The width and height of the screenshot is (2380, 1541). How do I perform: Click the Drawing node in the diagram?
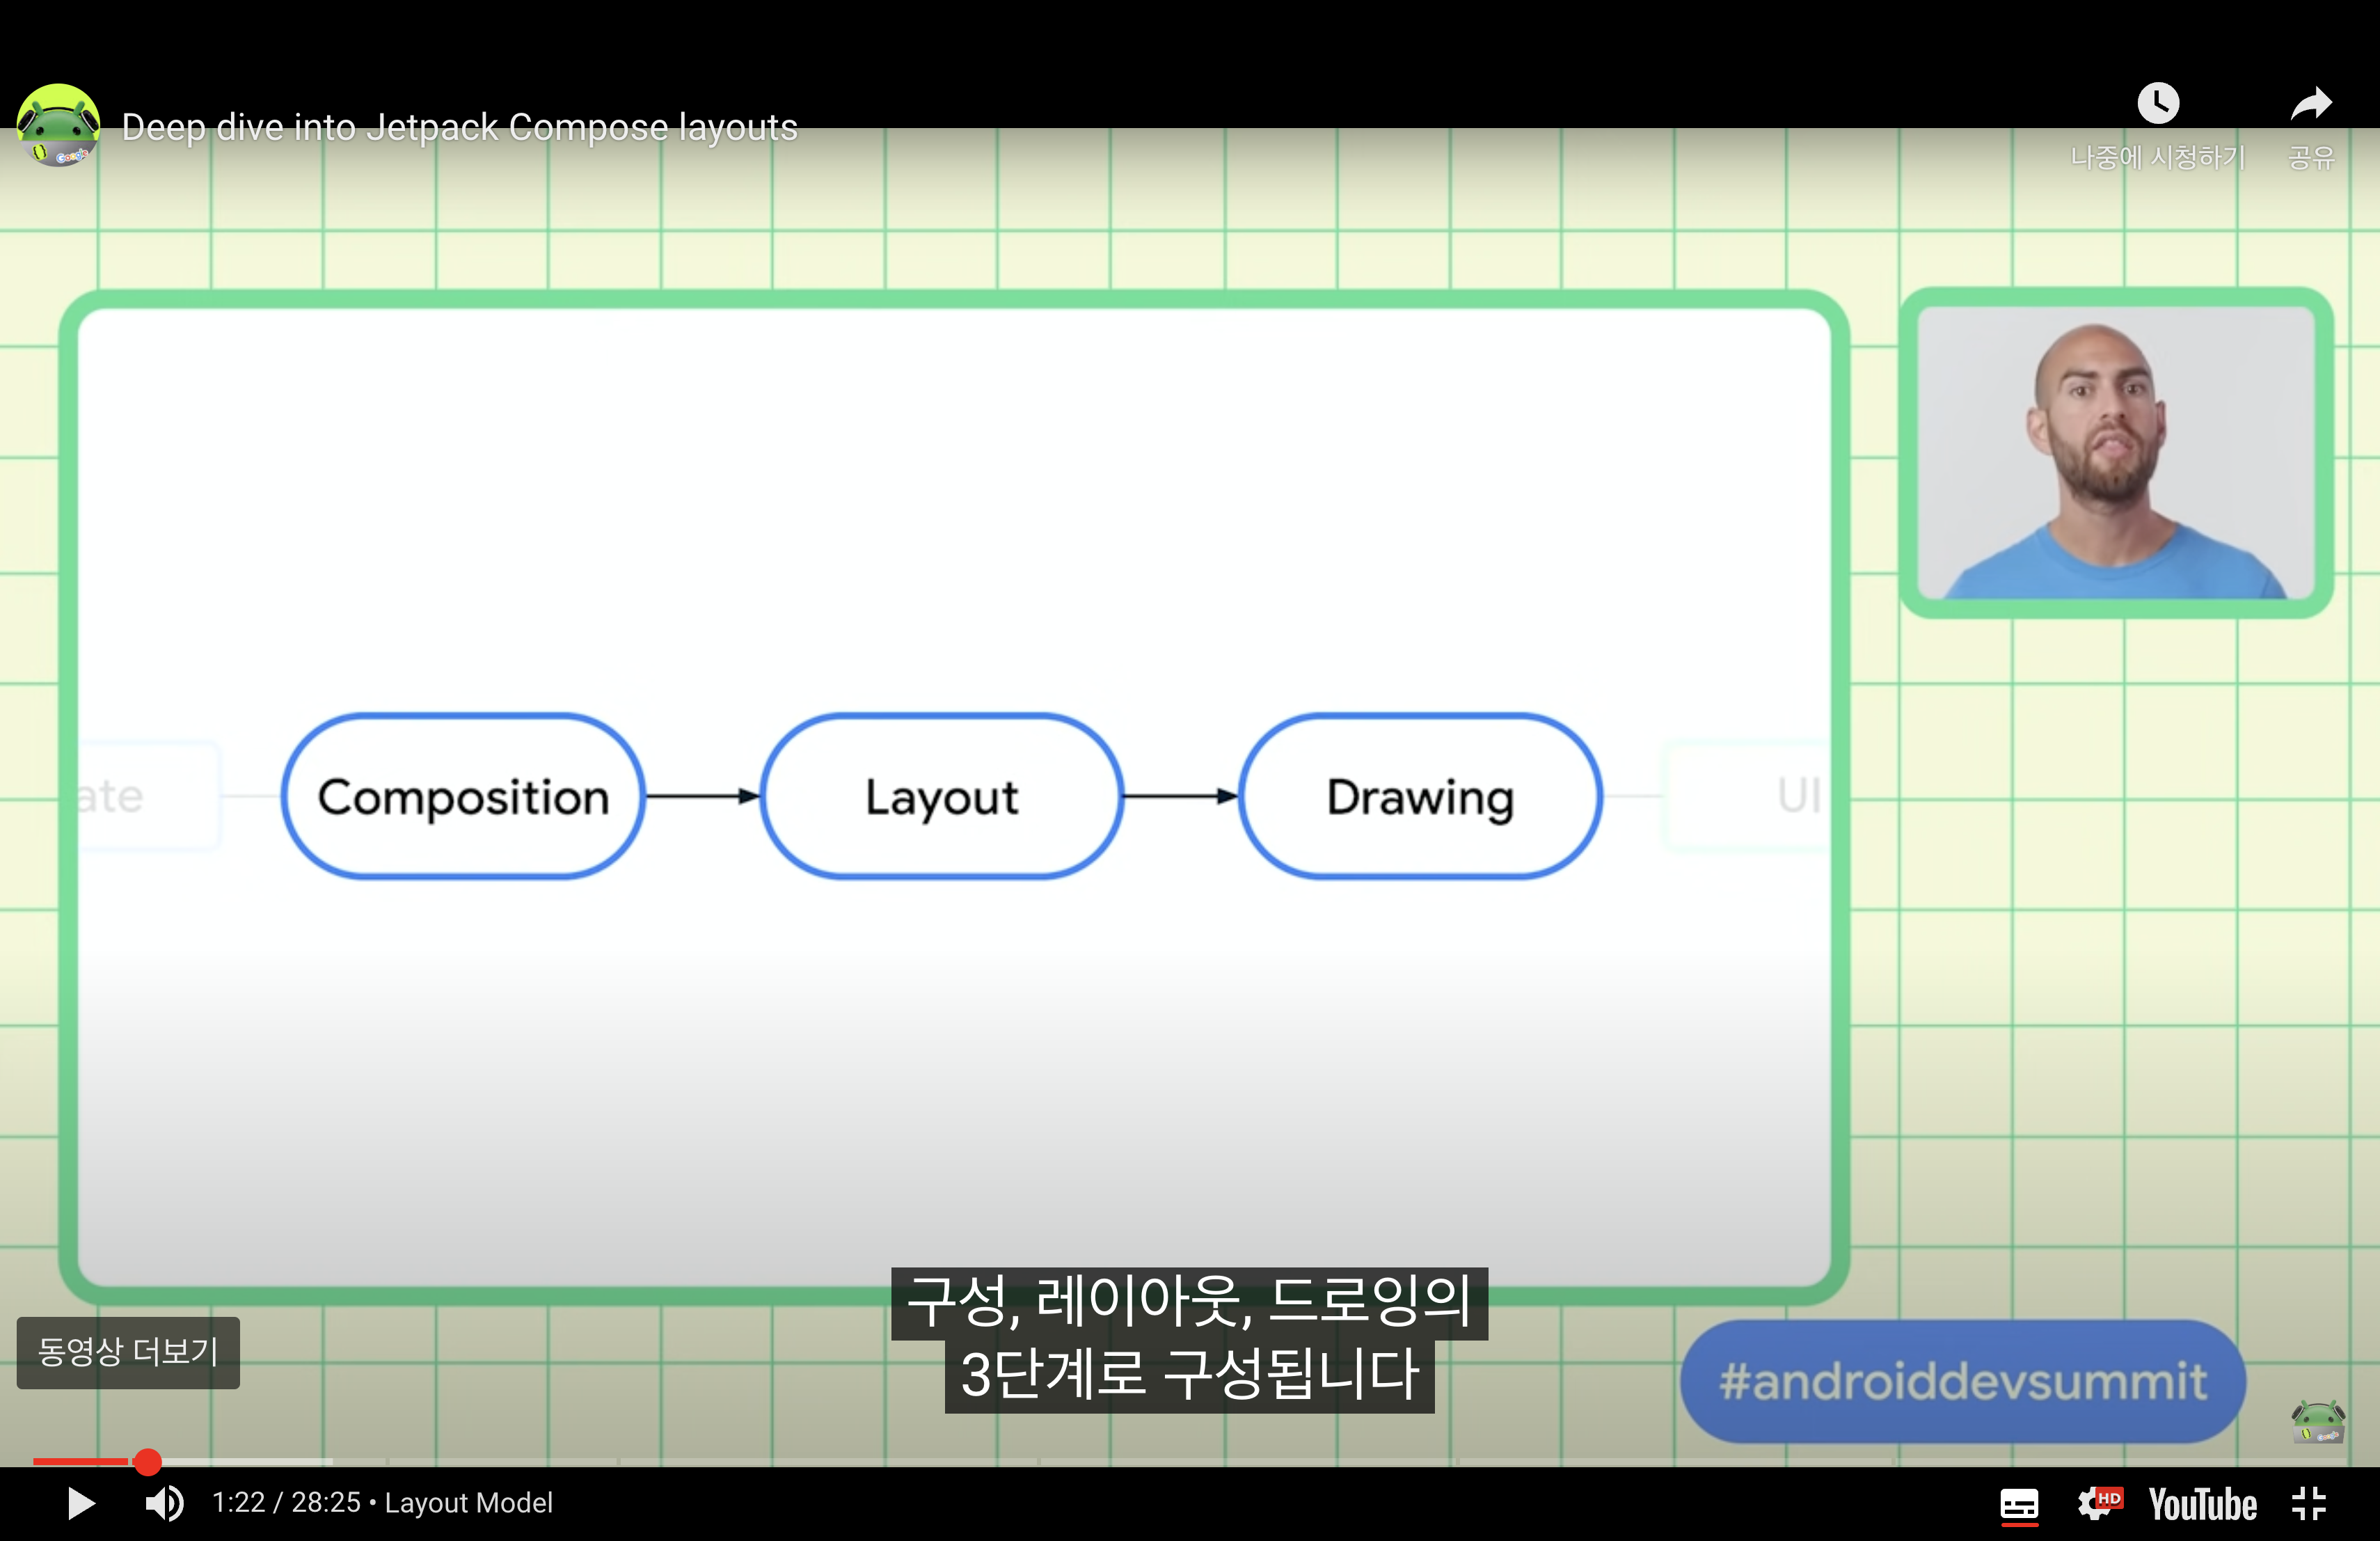[x=1420, y=797]
